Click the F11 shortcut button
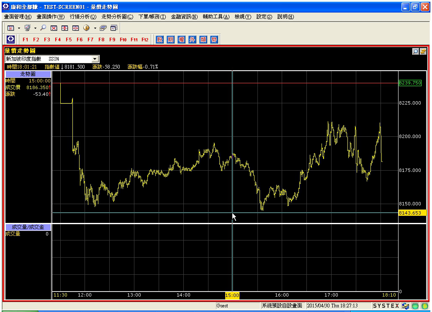 point(134,40)
